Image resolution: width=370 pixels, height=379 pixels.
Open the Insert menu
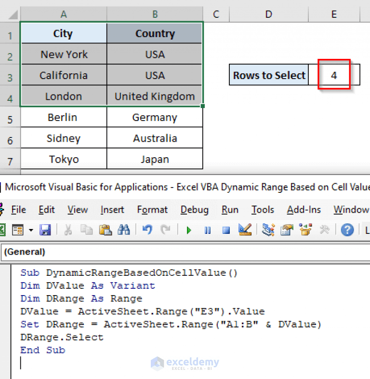click(x=112, y=210)
